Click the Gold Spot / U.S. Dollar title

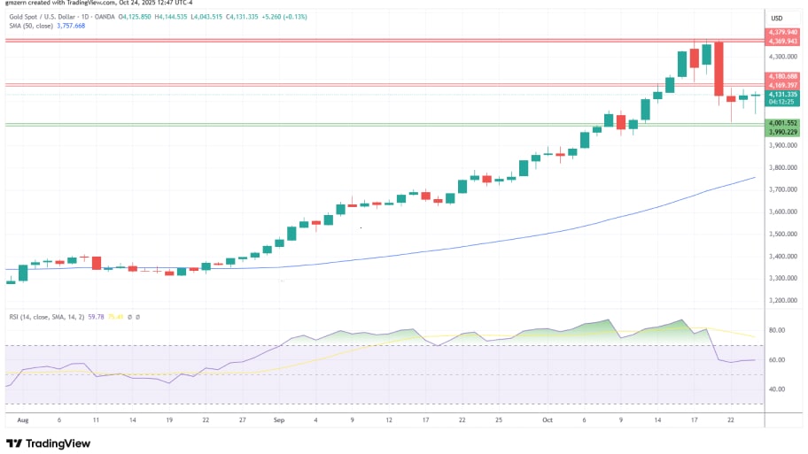[x=50, y=17]
